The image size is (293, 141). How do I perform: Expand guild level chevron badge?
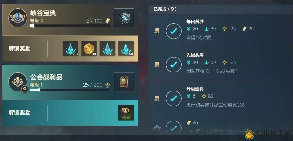[x=25, y=89]
